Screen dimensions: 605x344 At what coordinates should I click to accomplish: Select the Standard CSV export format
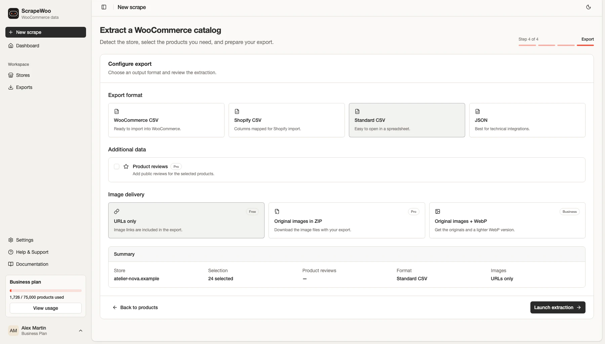pos(407,120)
